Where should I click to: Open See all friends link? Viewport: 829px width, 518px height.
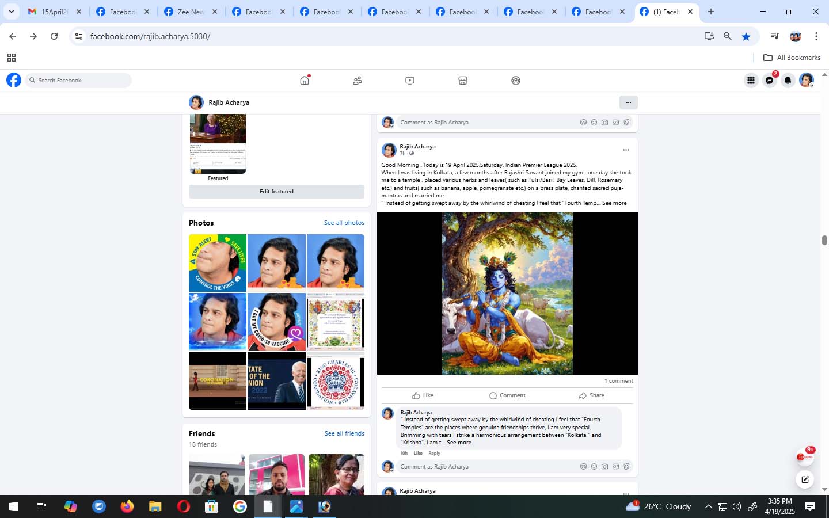point(344,433)
